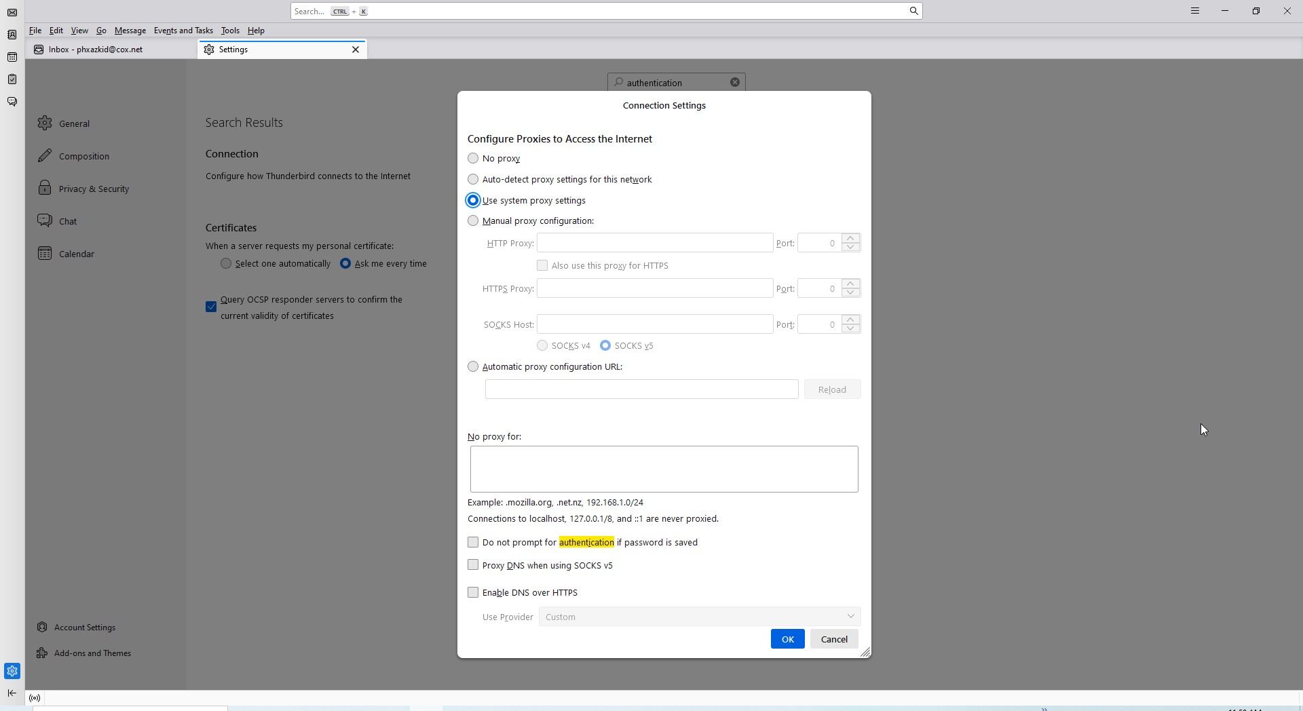
Task: Expand the Use Provider dropdown
Action: click(x=699, y=617)
